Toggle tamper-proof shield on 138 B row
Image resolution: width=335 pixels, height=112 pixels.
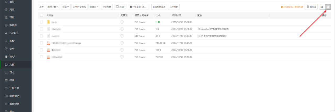pyautogui.click(x=122, y=50)
